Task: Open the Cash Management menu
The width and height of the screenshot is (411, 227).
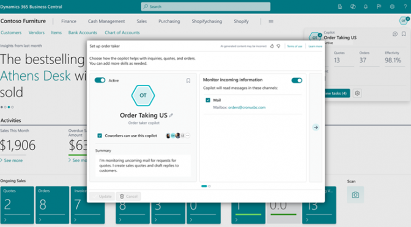Action: click(106, 21)
